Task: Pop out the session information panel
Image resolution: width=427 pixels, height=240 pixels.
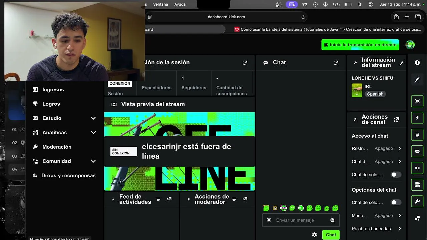Action: 245,63
